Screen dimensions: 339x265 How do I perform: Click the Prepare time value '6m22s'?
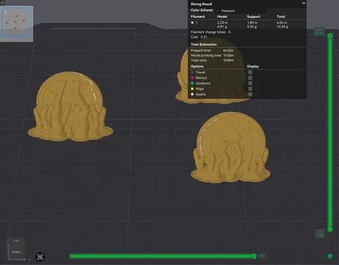228,50
